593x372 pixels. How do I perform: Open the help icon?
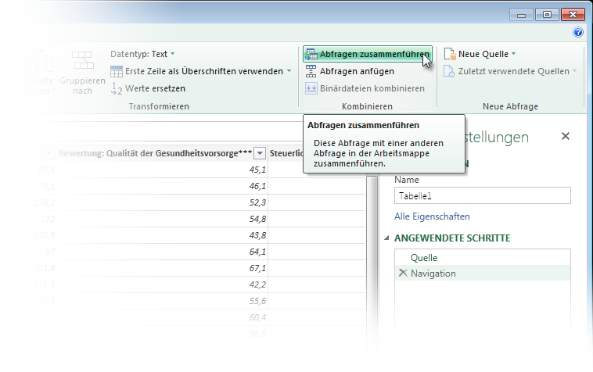578,33
